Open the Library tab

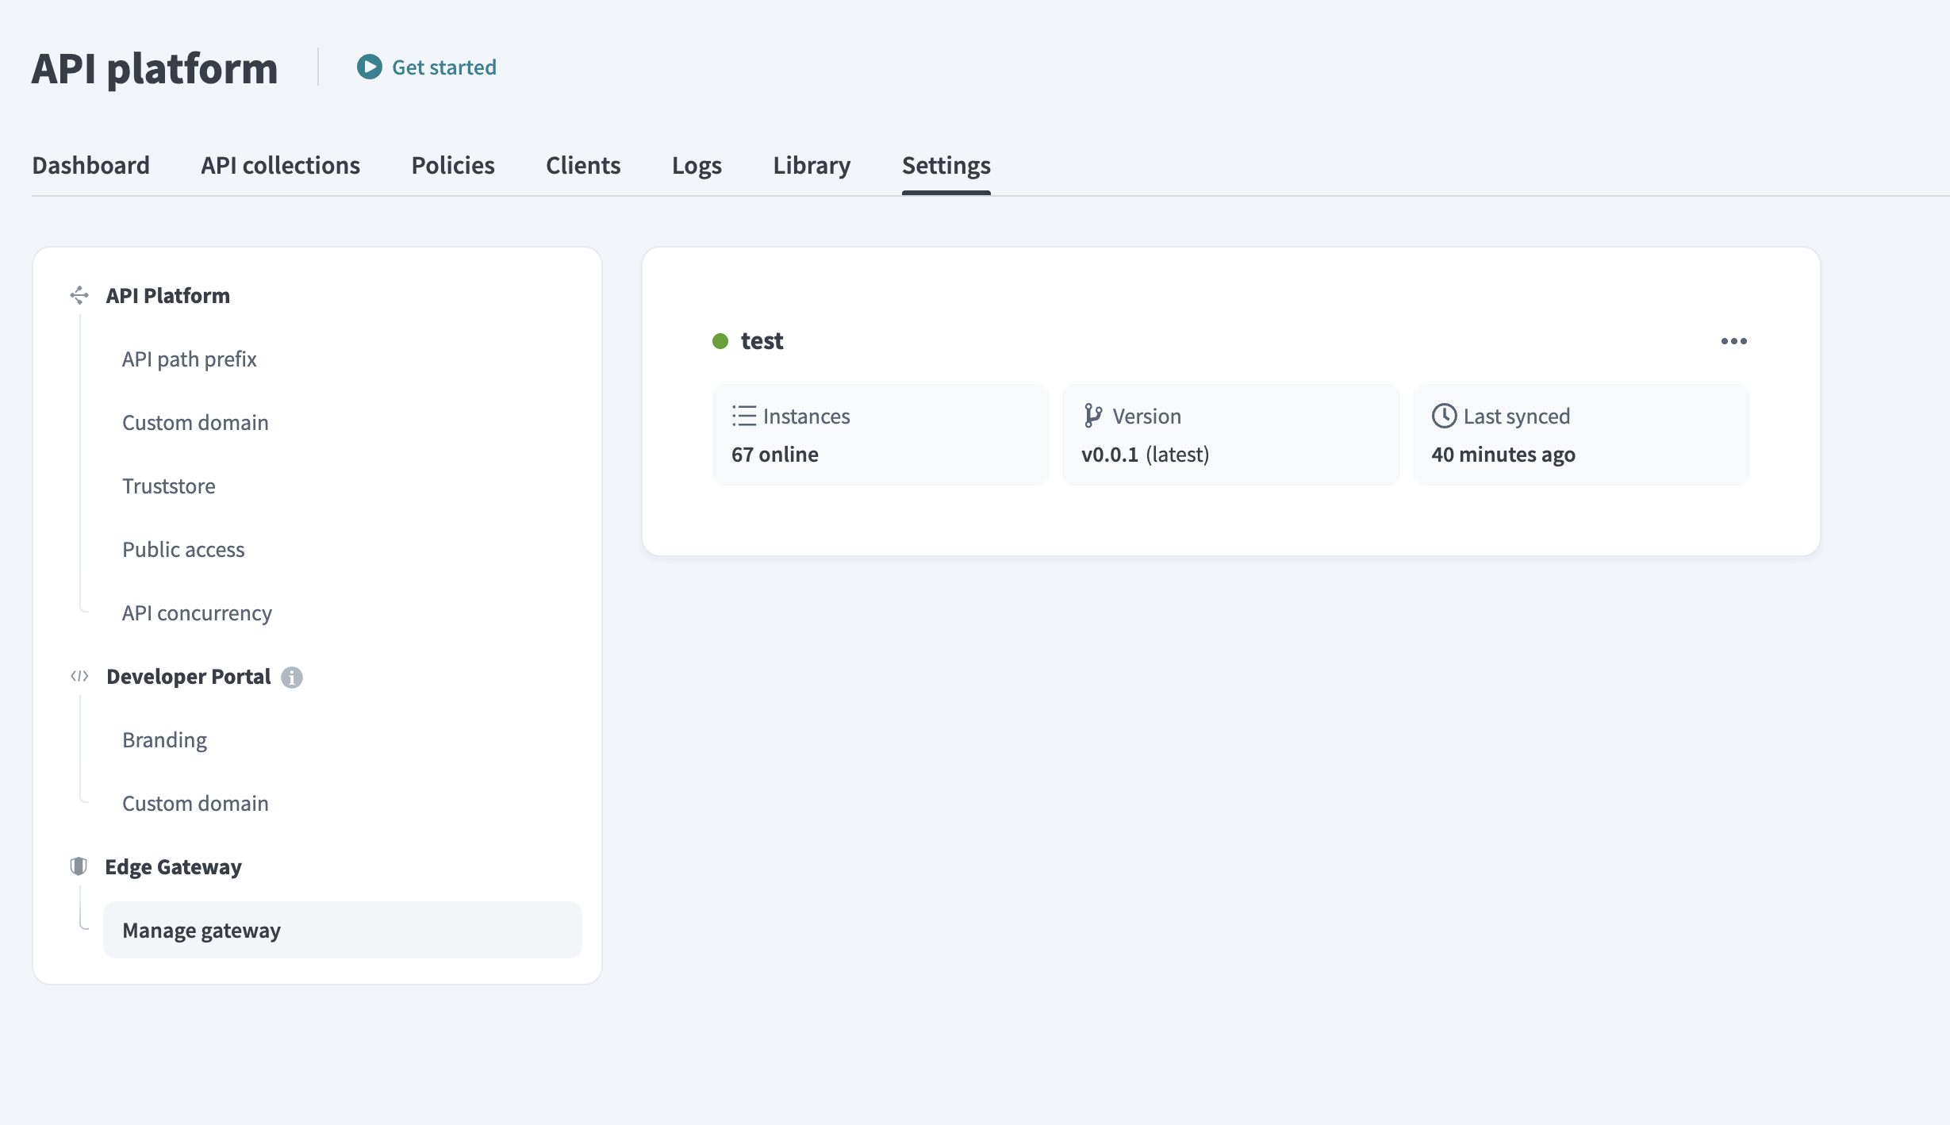(x=812, y=165)
